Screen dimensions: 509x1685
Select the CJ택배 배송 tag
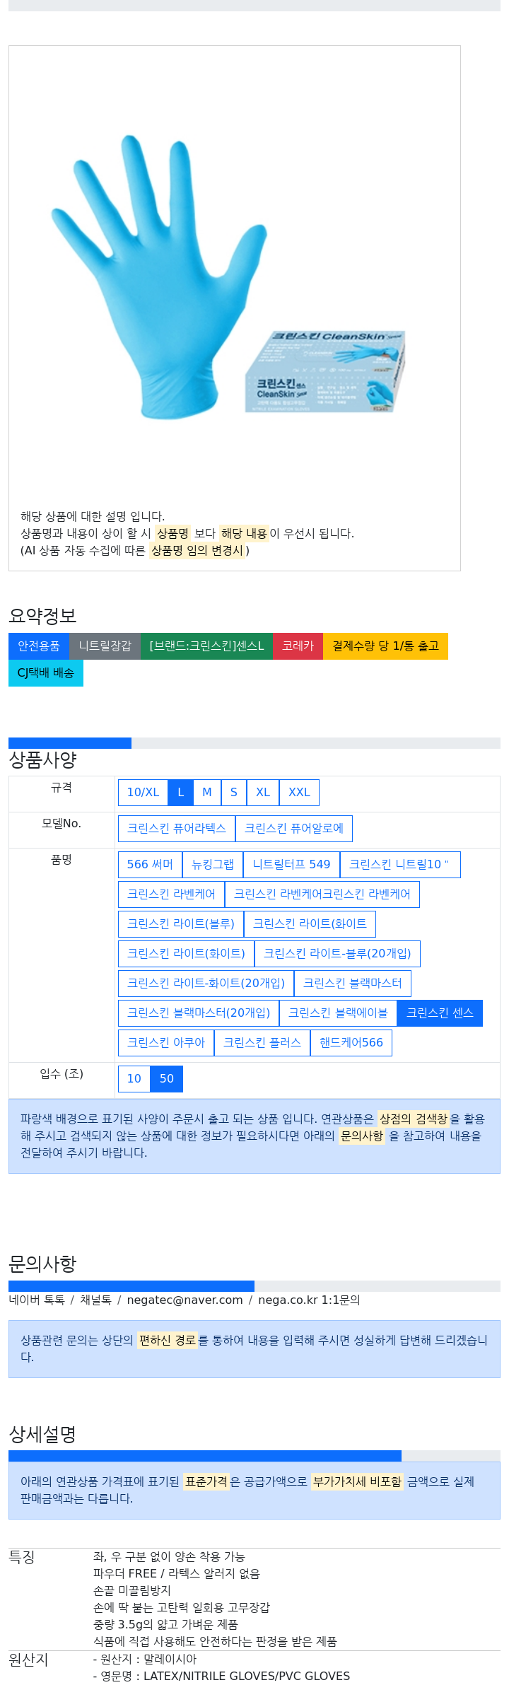pos(46,673)
